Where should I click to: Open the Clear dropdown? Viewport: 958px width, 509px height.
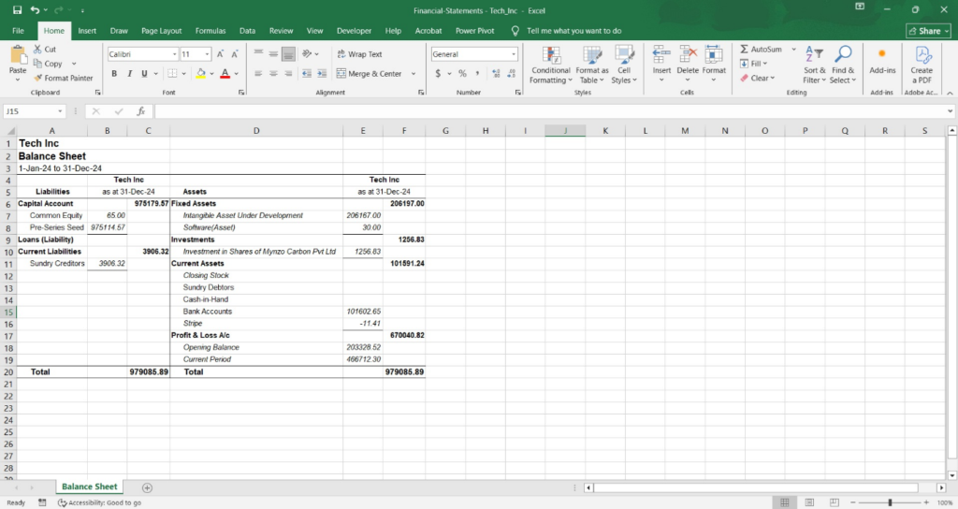coord(757,79)
